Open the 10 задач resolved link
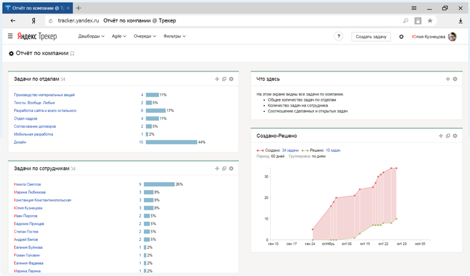 tap(333, 151)
